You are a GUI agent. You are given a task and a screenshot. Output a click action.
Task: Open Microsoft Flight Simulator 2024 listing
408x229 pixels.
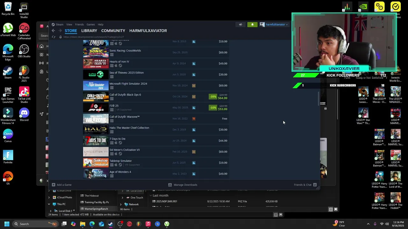pos(156,86)
